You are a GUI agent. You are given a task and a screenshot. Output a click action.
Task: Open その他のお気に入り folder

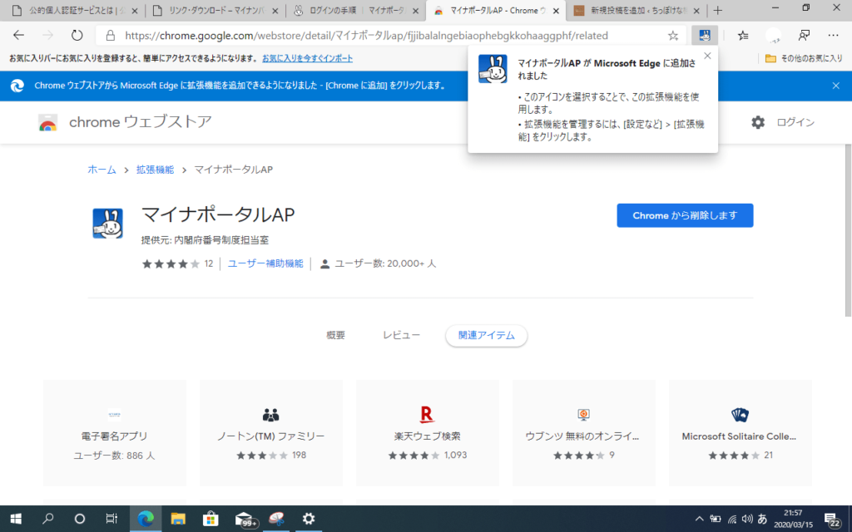[x=804, y=58]
